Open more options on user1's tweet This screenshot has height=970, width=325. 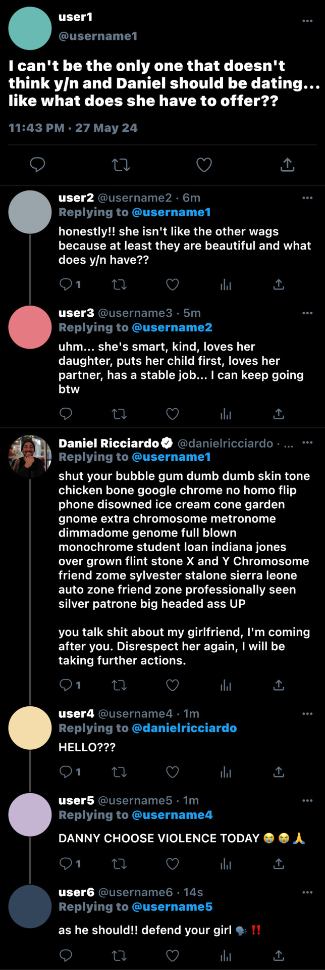click(307, 21)
